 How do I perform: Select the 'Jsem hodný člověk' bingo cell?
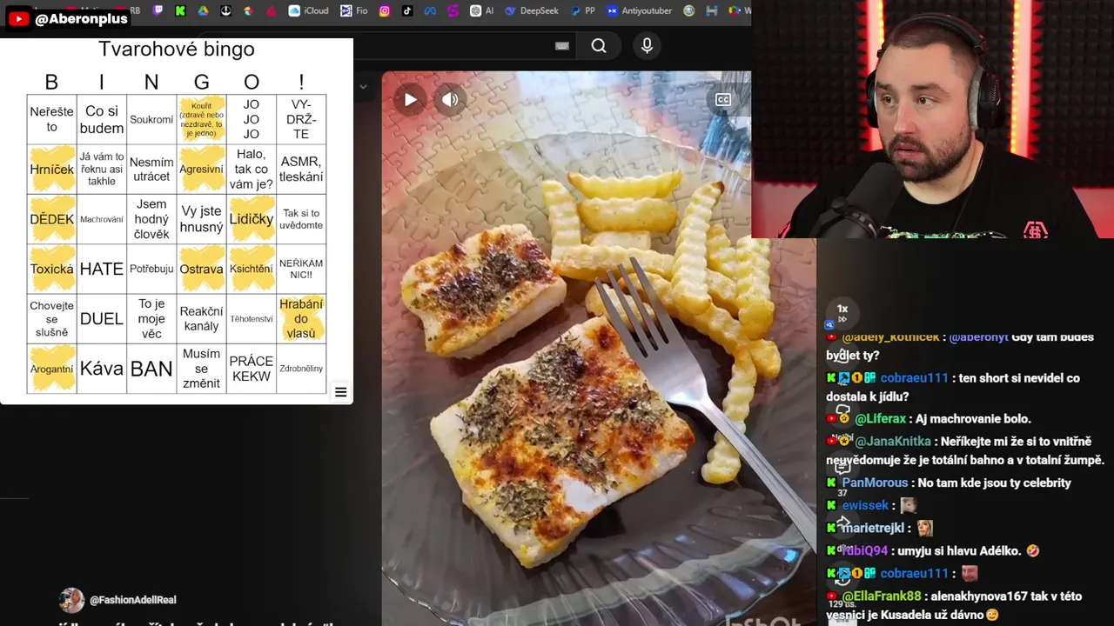pyautogui.click(x=151, y=219)
